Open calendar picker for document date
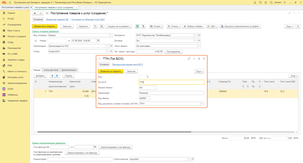 point(98,41)
